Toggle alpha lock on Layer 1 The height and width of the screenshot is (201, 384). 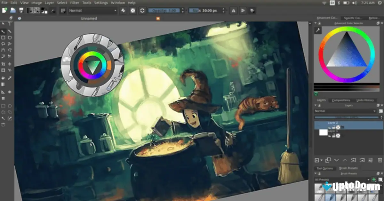click(338, 136)
